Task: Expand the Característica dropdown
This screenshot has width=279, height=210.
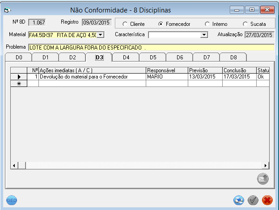Action: pos(204,35)
